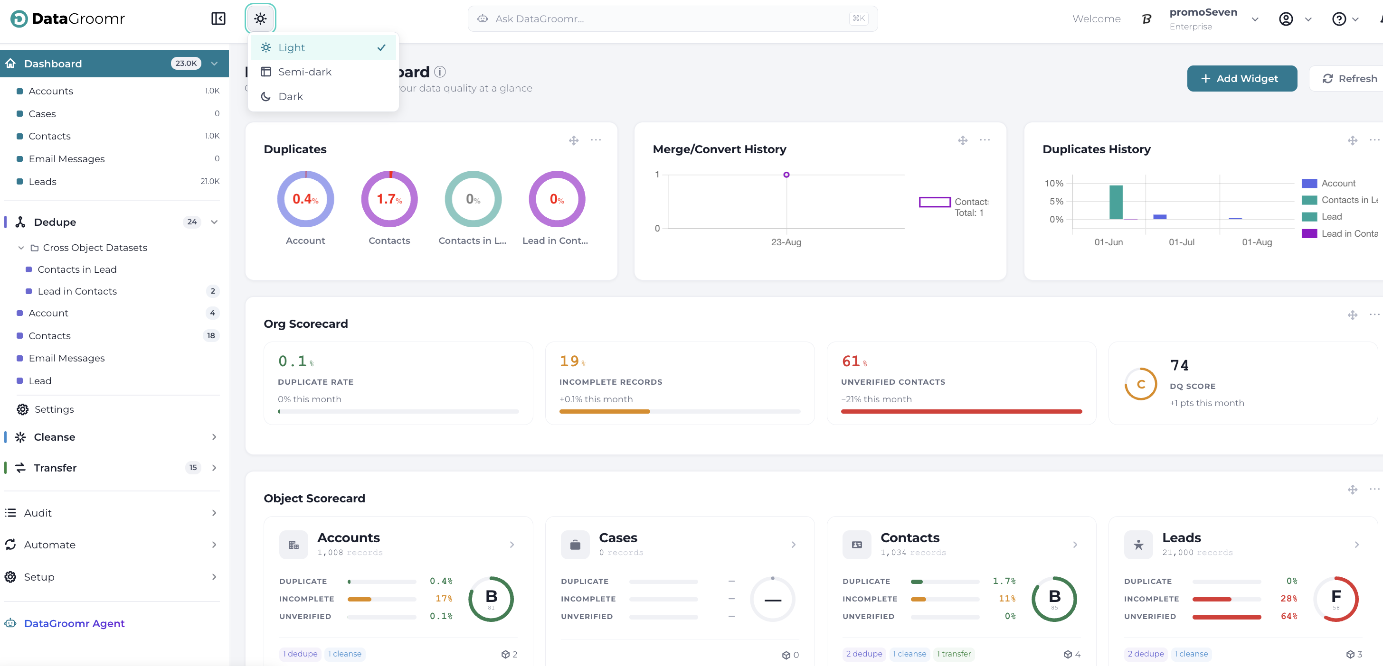Image resolution: width=1383 pixels, height=666 pixels.
Task: Expand the Automate section
Action: coord(214,544)
